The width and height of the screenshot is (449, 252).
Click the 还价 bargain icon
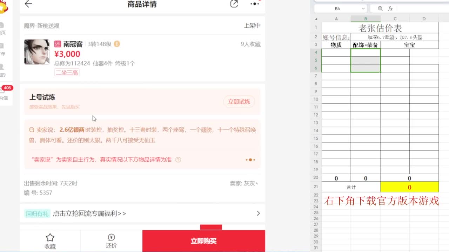point(112,241)
